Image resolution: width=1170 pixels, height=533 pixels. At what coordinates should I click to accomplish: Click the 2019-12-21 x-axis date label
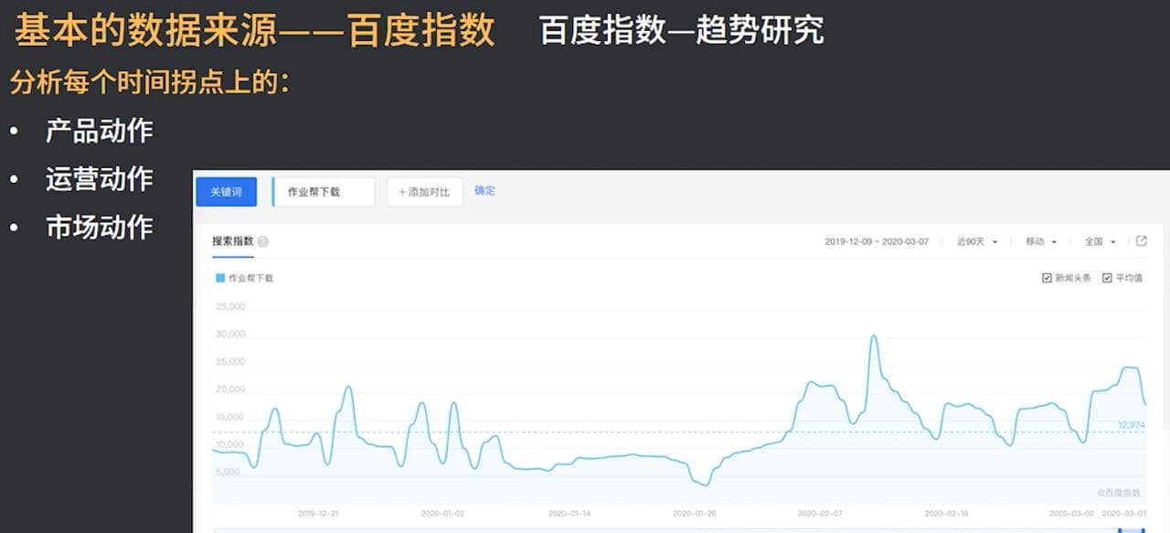pos(318,514)
